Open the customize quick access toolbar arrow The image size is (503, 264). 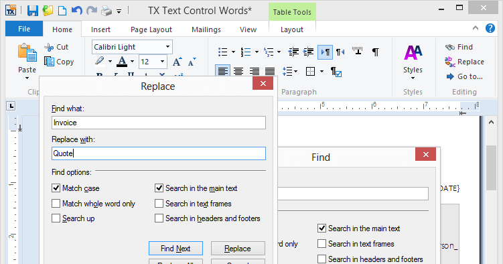tap(119, 11)
